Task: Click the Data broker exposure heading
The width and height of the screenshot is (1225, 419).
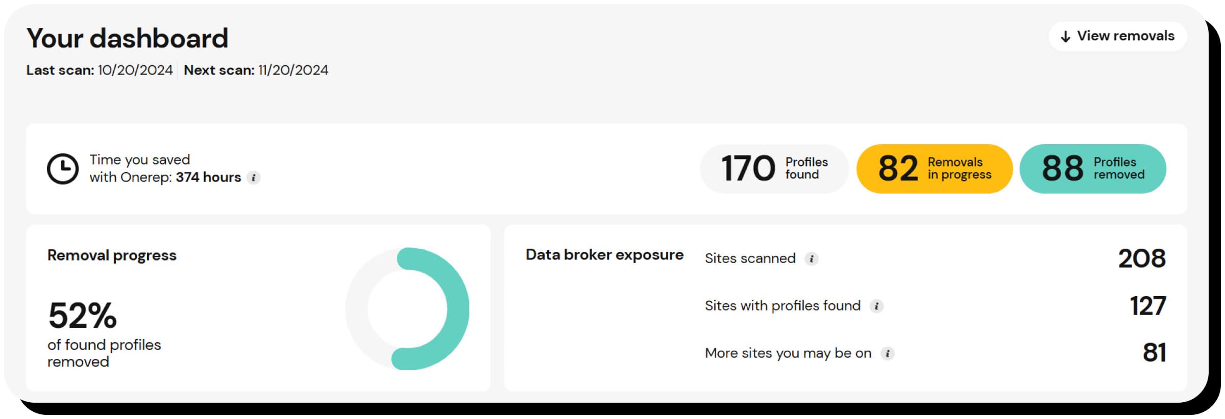Action: [x=604, y=255]
